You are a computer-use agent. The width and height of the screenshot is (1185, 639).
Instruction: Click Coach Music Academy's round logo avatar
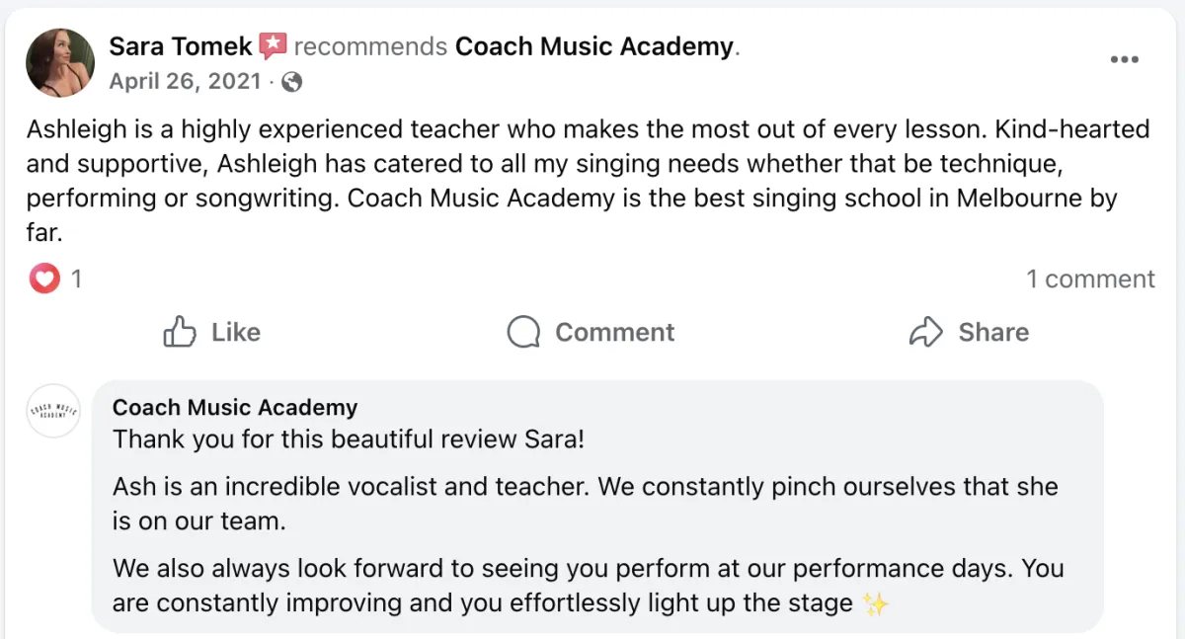click(x=53, y=411)
